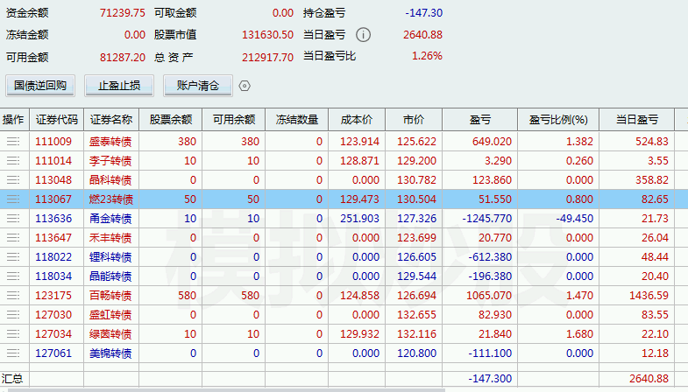Sort by the 冻结数量 column header
The image size is (688, 392).
[297, 120]
